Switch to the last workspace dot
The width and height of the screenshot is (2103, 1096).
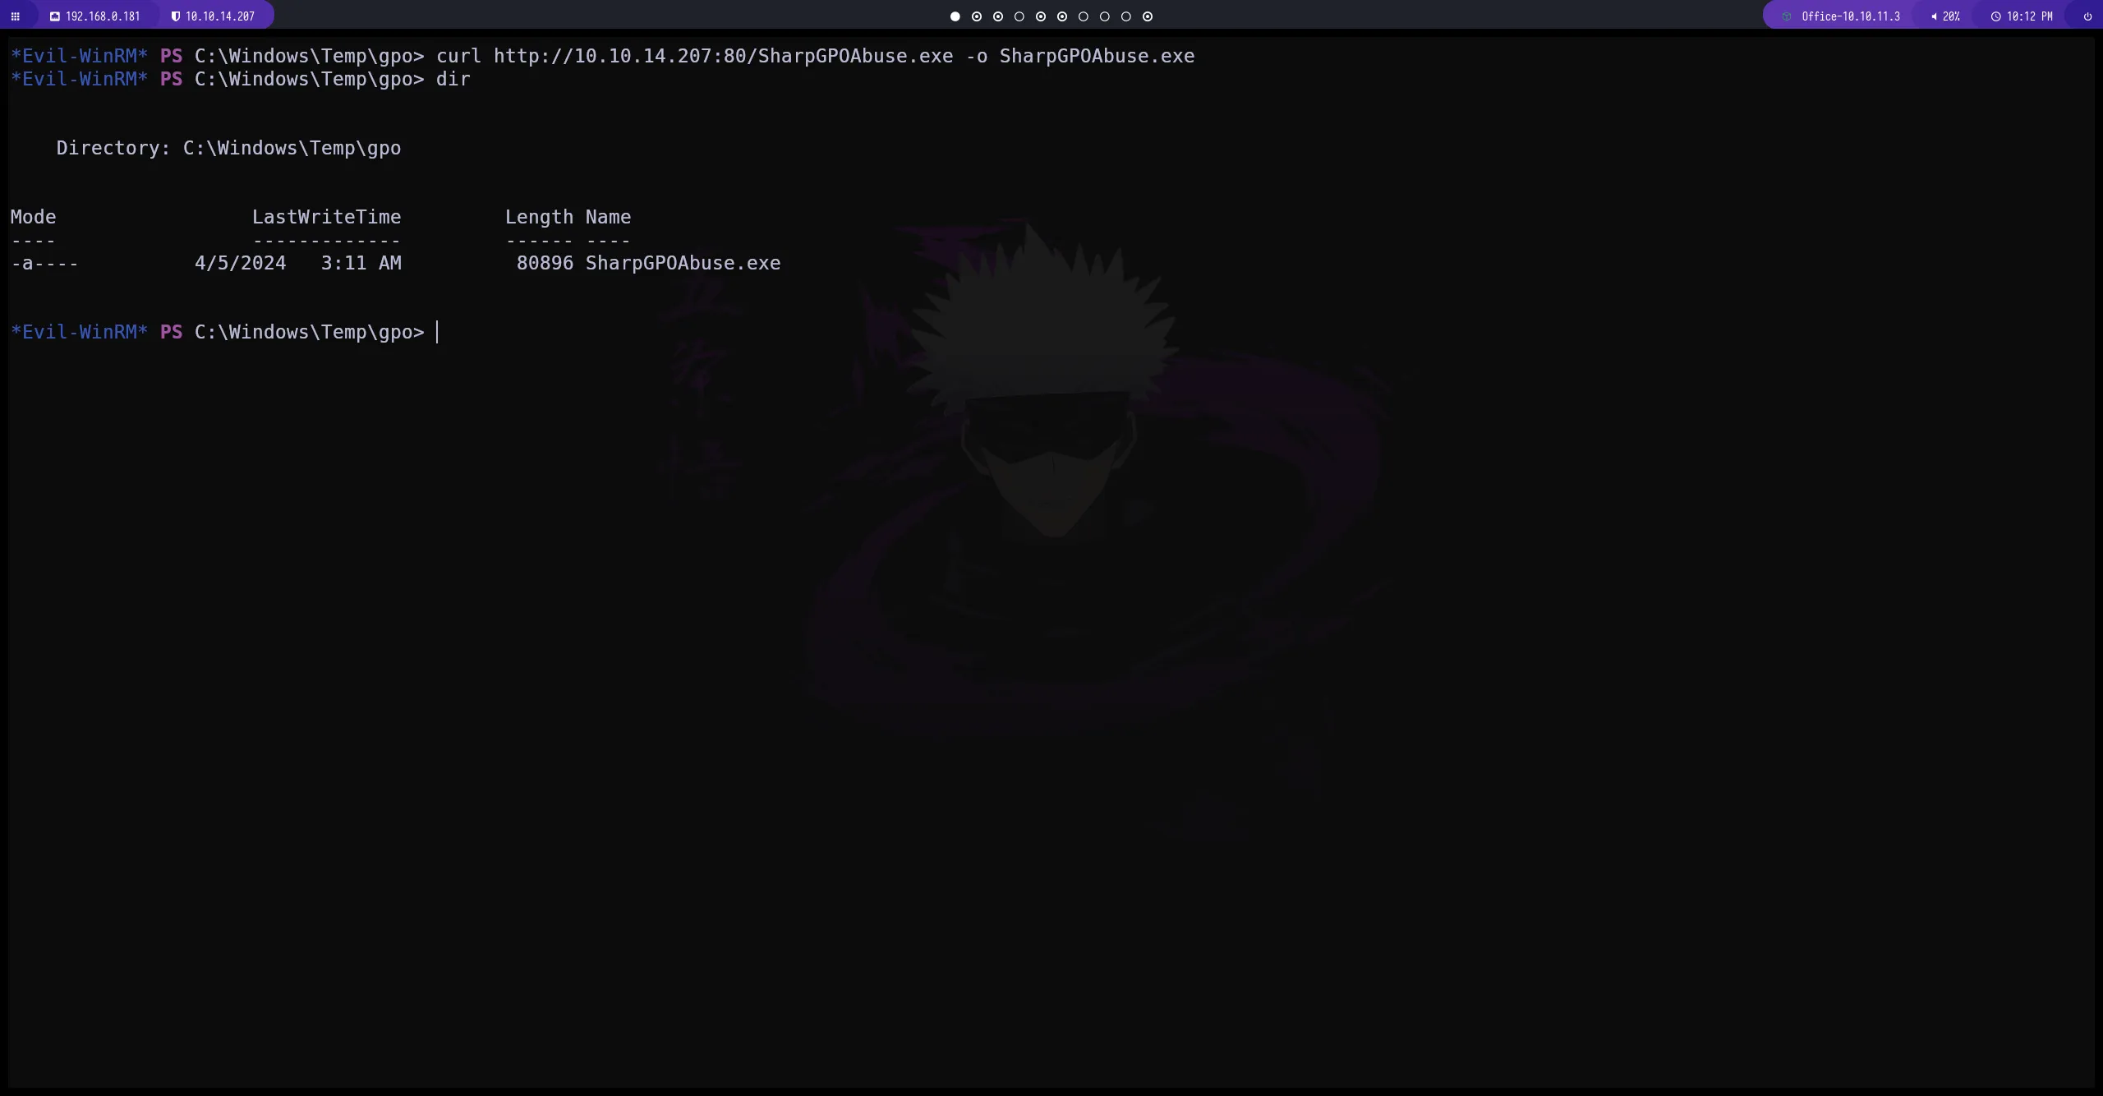[x=1148, y=16]
